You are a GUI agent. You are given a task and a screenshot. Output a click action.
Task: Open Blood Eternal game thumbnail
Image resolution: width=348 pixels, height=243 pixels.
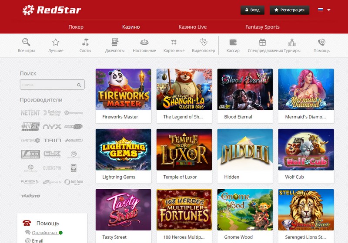tap(245, 89)
